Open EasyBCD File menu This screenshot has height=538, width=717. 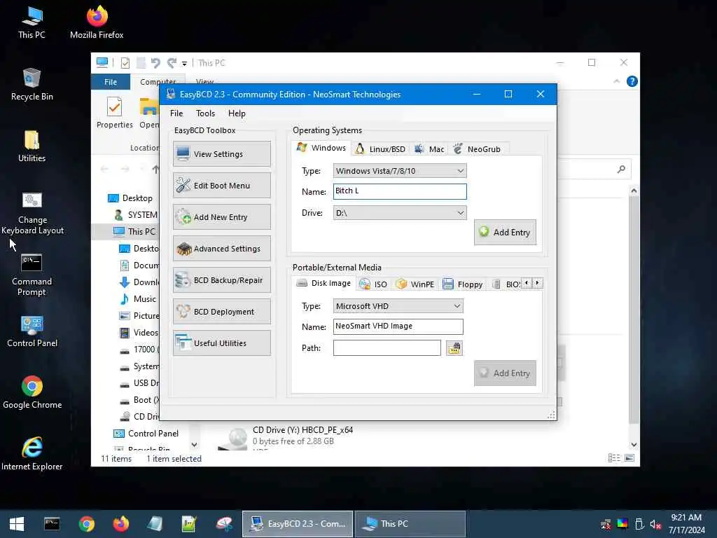click(176, 113)
